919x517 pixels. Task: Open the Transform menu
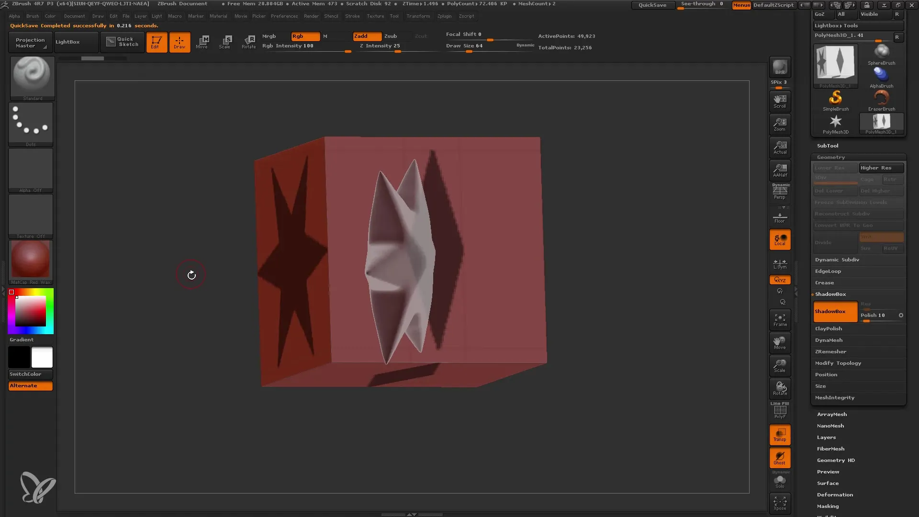click(418, 16)
